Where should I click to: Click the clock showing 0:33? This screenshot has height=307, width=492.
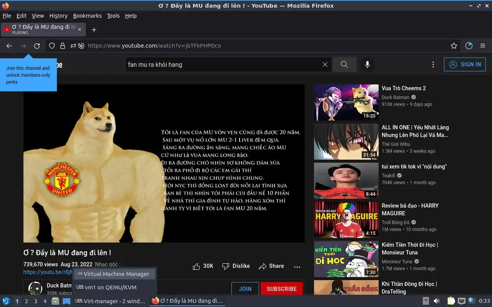coord(484,301)
